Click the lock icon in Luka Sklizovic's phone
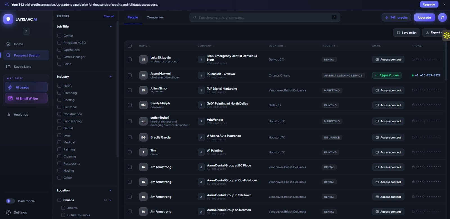Viewport: 450px width, 219px height. click(x=413, y=59)
